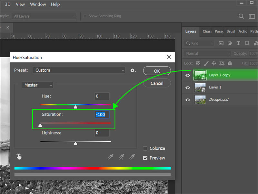Hide the Layer 1 layer
The width and height of the screenshot is (258, 194).
pos(188,88)
